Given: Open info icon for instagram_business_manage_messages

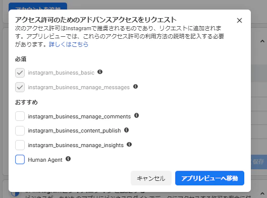Looking at the screenshot, I should tap(136, 86).
